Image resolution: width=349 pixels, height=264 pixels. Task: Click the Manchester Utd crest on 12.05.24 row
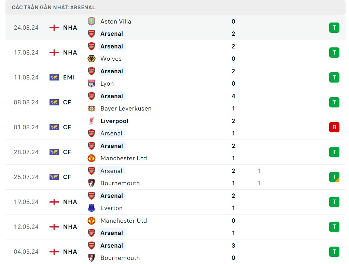91,221
